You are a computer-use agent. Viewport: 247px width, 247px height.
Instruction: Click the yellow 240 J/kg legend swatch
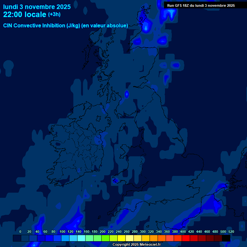click(x=122, y=238)
